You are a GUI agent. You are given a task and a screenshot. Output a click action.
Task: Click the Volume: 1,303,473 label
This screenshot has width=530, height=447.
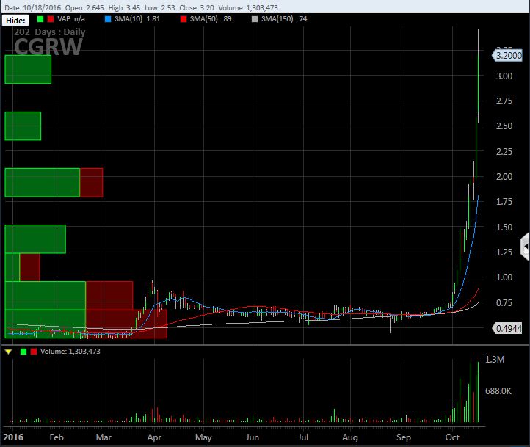click(70, 352)
